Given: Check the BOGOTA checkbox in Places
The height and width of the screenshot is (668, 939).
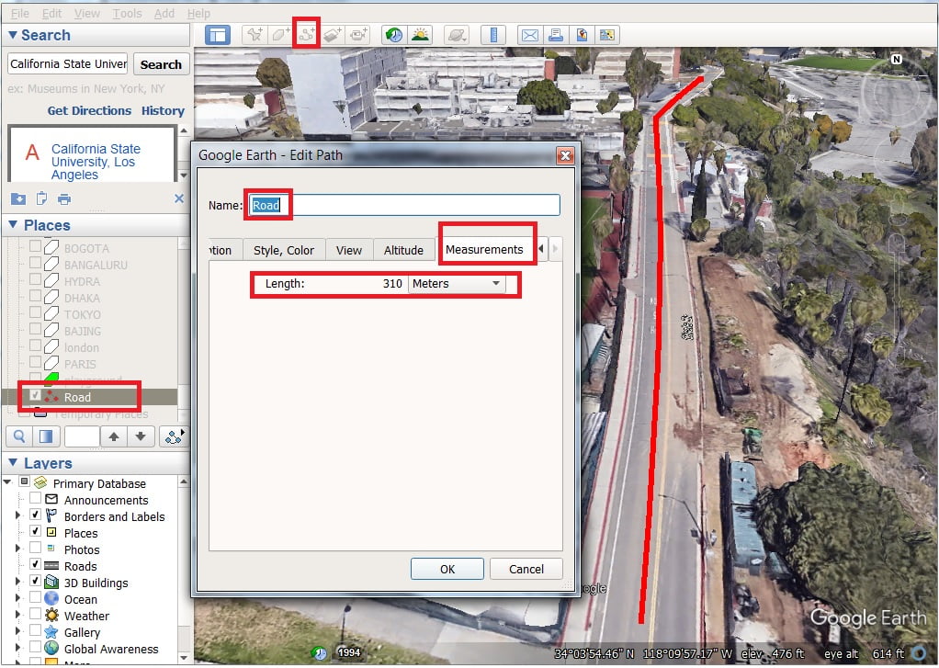Looking at the screenshot, I should [x=35, y=246].
